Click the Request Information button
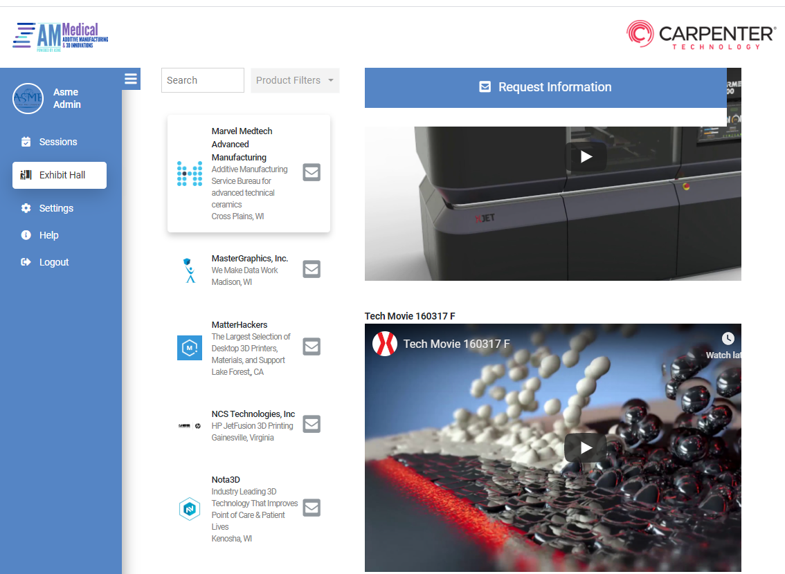 coord(545,88)
